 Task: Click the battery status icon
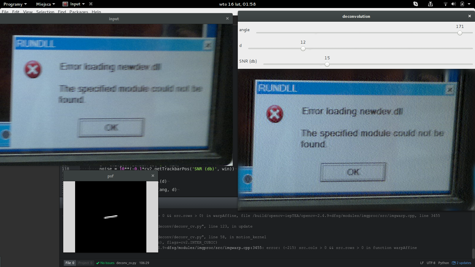coord(462,4)
